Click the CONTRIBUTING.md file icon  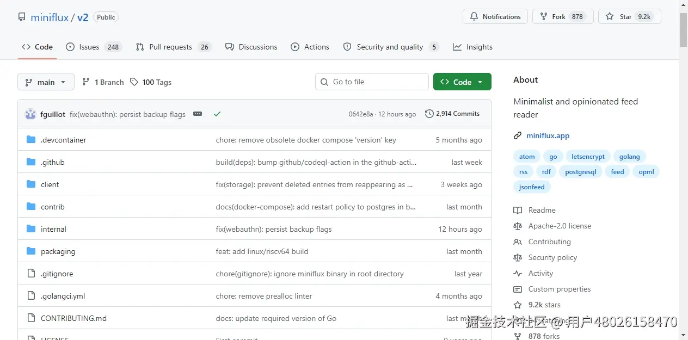[31, 318]
